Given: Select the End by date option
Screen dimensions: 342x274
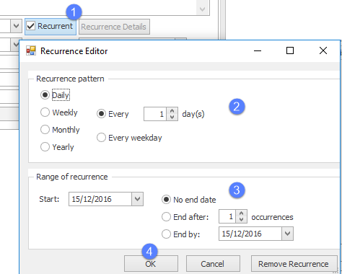Looking at the screenshot, I should pyautogui.click(x=166, y=234).
